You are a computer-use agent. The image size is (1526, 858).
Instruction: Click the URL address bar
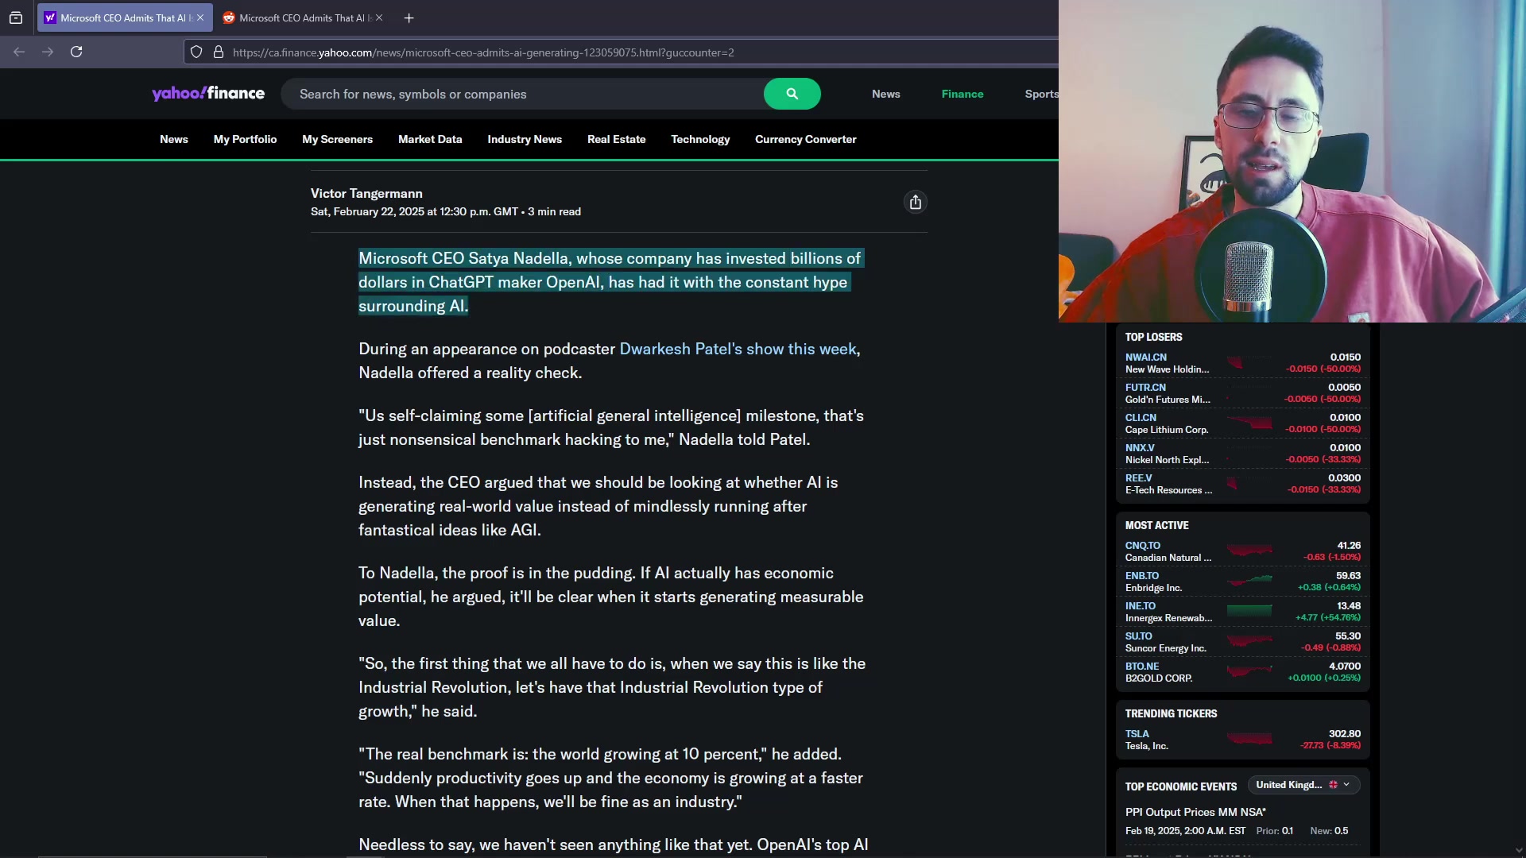click(620, 52)
